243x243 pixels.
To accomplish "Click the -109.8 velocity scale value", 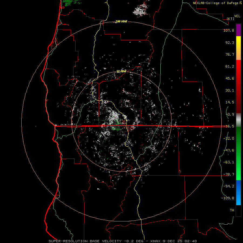I will (x=228, y=198).
